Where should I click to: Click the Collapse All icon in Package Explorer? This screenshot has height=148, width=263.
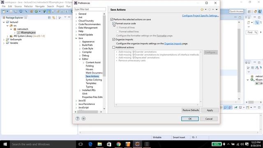49,18
